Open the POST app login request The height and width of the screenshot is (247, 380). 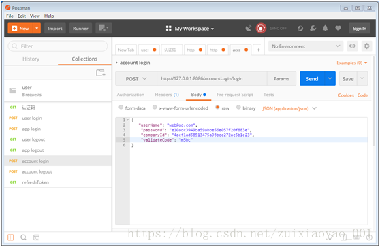pyautogui.click(x=58, y=129)
